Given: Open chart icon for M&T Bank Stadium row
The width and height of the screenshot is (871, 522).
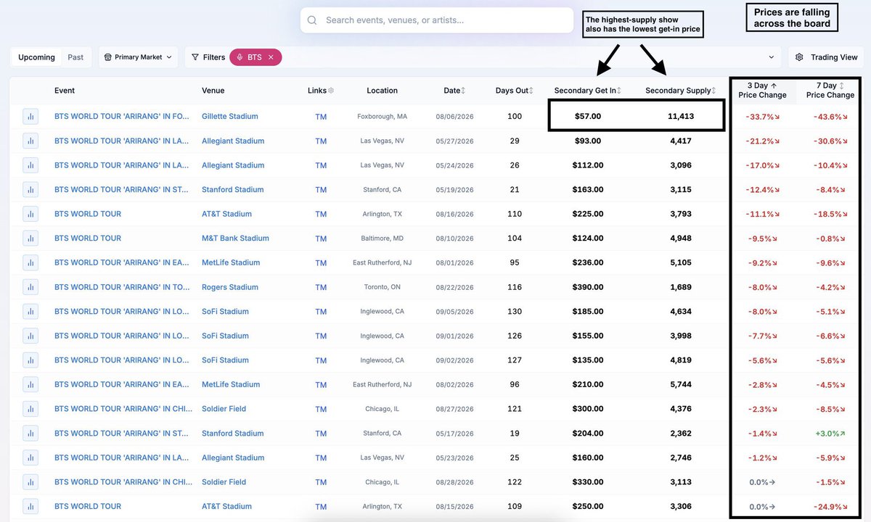Looking at the screenshot, I should pyautogui.click(x=30, y=239).
